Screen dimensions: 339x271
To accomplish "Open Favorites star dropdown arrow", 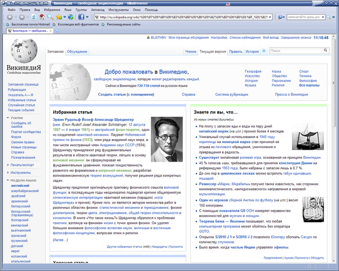I will [65, 17].
